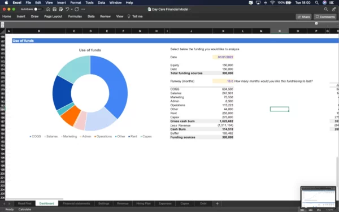Open the Formulas ribbon tab
Viewport: 339px width, 212px height.
pos(75,16)
